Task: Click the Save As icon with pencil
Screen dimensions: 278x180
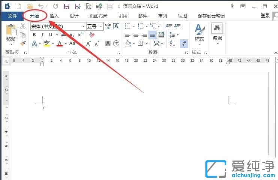Action: tap(78, 7)
